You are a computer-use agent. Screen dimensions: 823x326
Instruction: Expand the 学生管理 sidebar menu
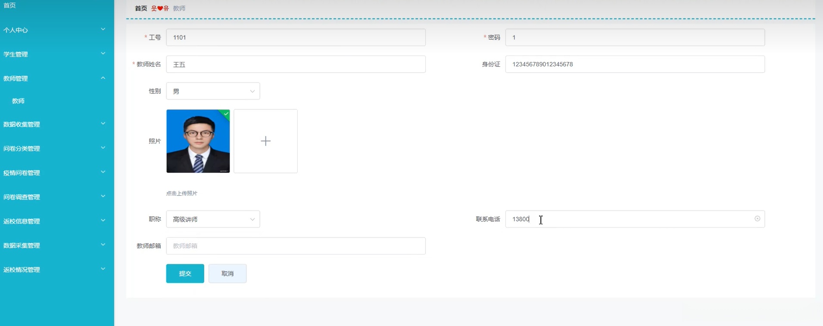tap(57, 54)
